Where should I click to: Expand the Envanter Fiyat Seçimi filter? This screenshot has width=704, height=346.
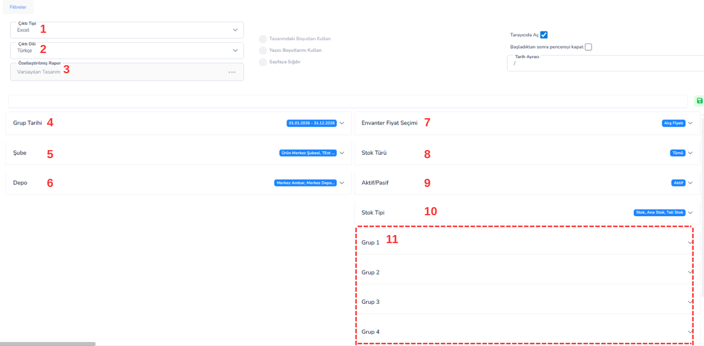tap(690, 123)
